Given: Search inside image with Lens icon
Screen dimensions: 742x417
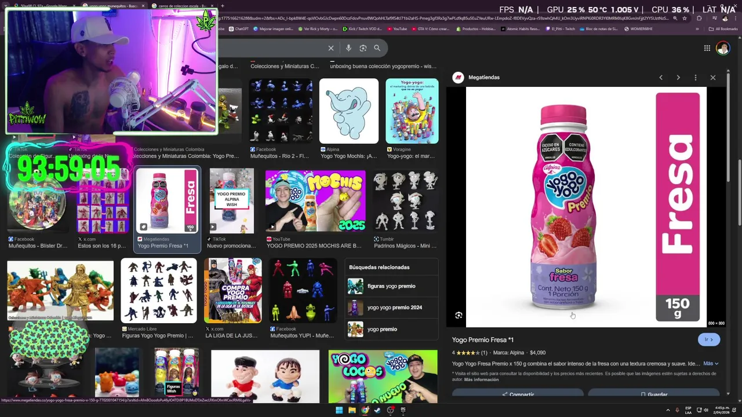Looking at the screenshot, I should [x=459, y=315].
